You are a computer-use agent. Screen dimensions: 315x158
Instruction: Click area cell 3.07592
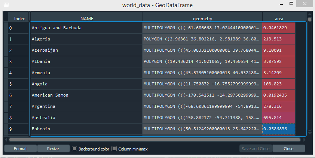[x=279, y=61]
